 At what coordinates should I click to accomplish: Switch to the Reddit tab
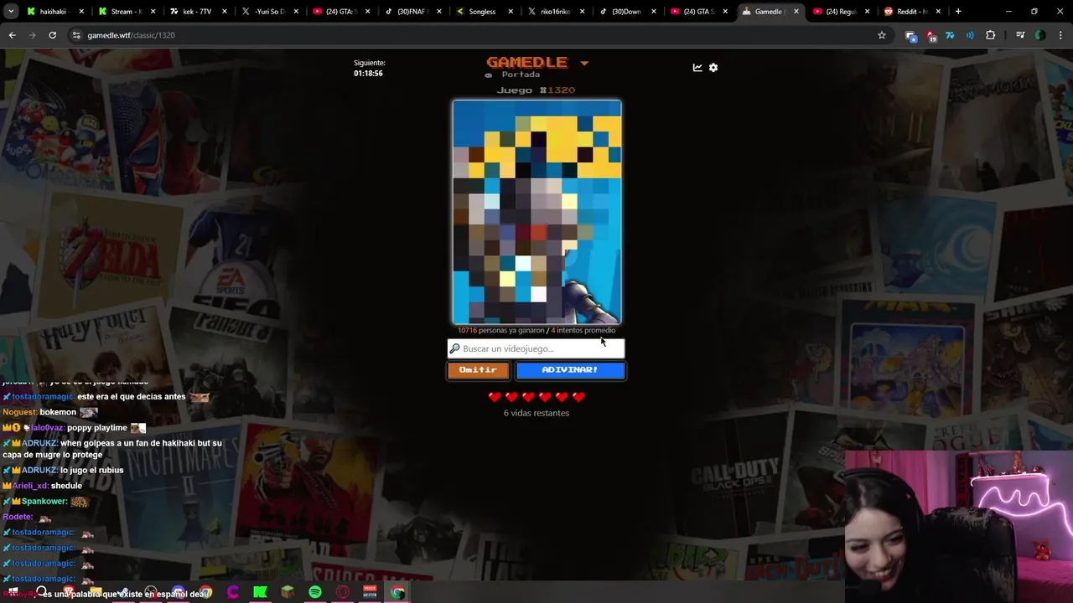click(x=914, y=12)
